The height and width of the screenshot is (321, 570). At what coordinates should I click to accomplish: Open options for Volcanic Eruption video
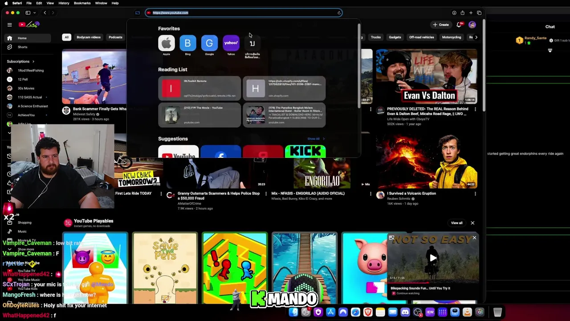pyautogui.click(x=475, y=194)
